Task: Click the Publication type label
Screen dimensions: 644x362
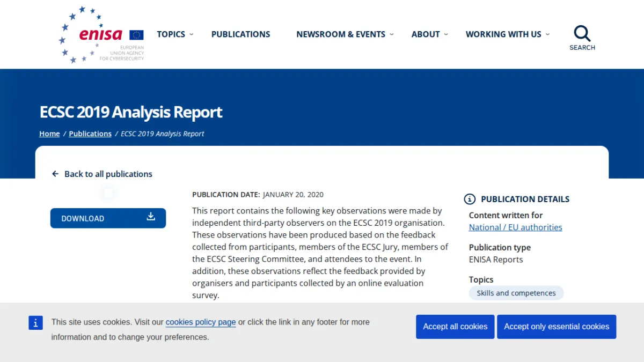Action: pos(500,247)
